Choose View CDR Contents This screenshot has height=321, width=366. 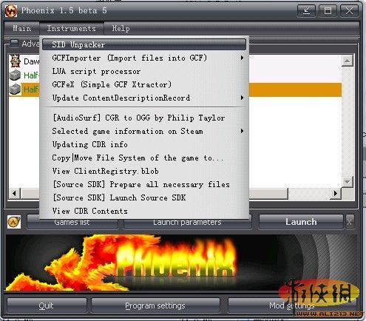pos(144,211)
